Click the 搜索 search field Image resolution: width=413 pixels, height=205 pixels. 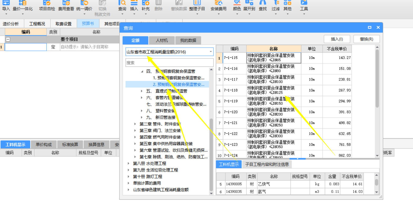coord(169,63)
